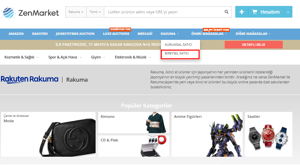Open Luxe Auctions tab
Viewport: 300px width, 165px height.
pyautogui.click(x=116, y=34)
